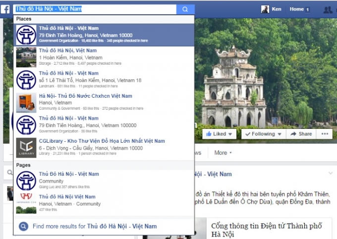Expand the post options chevron on the page post
This screenshot has width=337, height=239.
[x=331, y=173]
